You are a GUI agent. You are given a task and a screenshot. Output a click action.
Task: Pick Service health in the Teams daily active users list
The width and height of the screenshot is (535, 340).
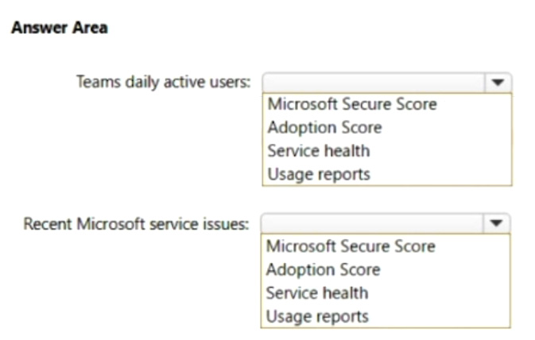pos(318,150)
